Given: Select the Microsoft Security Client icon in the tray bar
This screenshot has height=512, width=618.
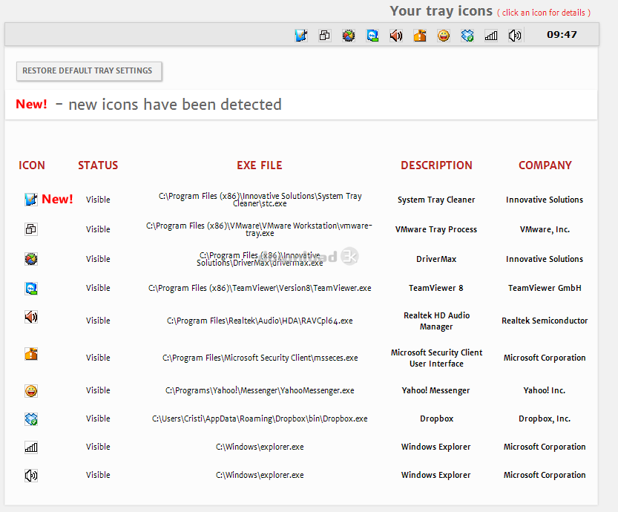Looking at the screenshot, I should [420, 36].
